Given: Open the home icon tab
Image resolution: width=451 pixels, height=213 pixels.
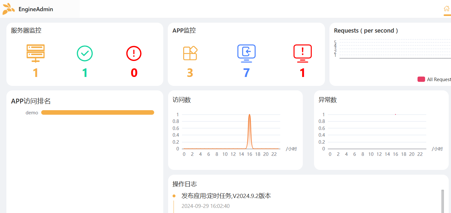Looking at the screenshot, I should [x=447, y=9].
